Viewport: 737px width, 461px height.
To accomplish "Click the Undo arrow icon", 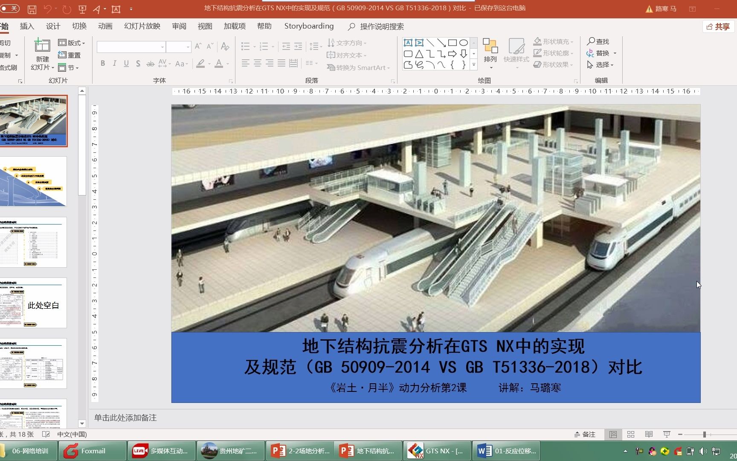I will 47,9.
